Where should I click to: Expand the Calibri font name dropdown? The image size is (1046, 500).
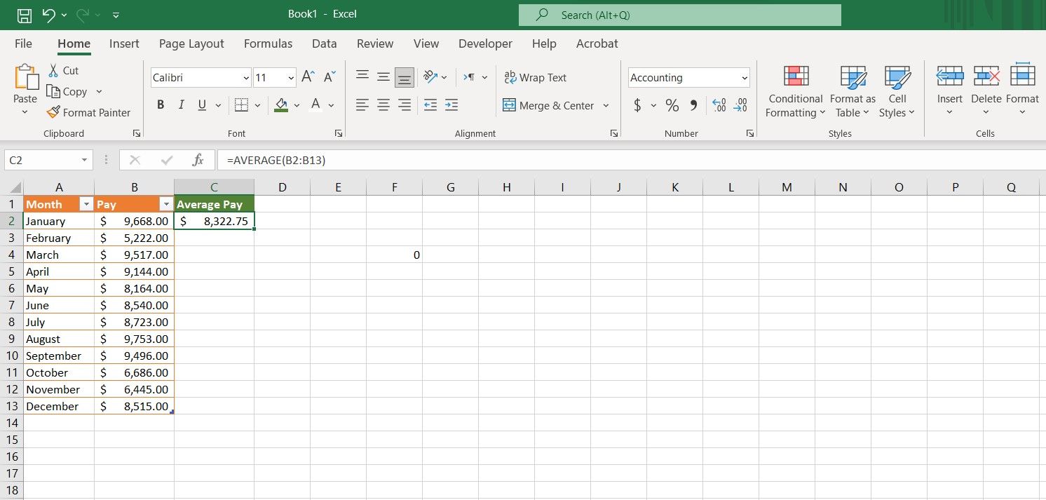click(x=246, y=78)
